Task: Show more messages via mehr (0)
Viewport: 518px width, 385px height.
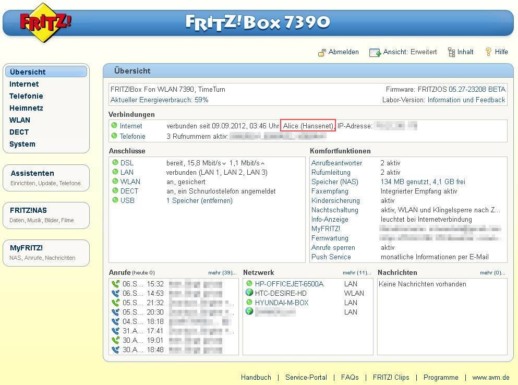Action: click(x=492, y=273)
